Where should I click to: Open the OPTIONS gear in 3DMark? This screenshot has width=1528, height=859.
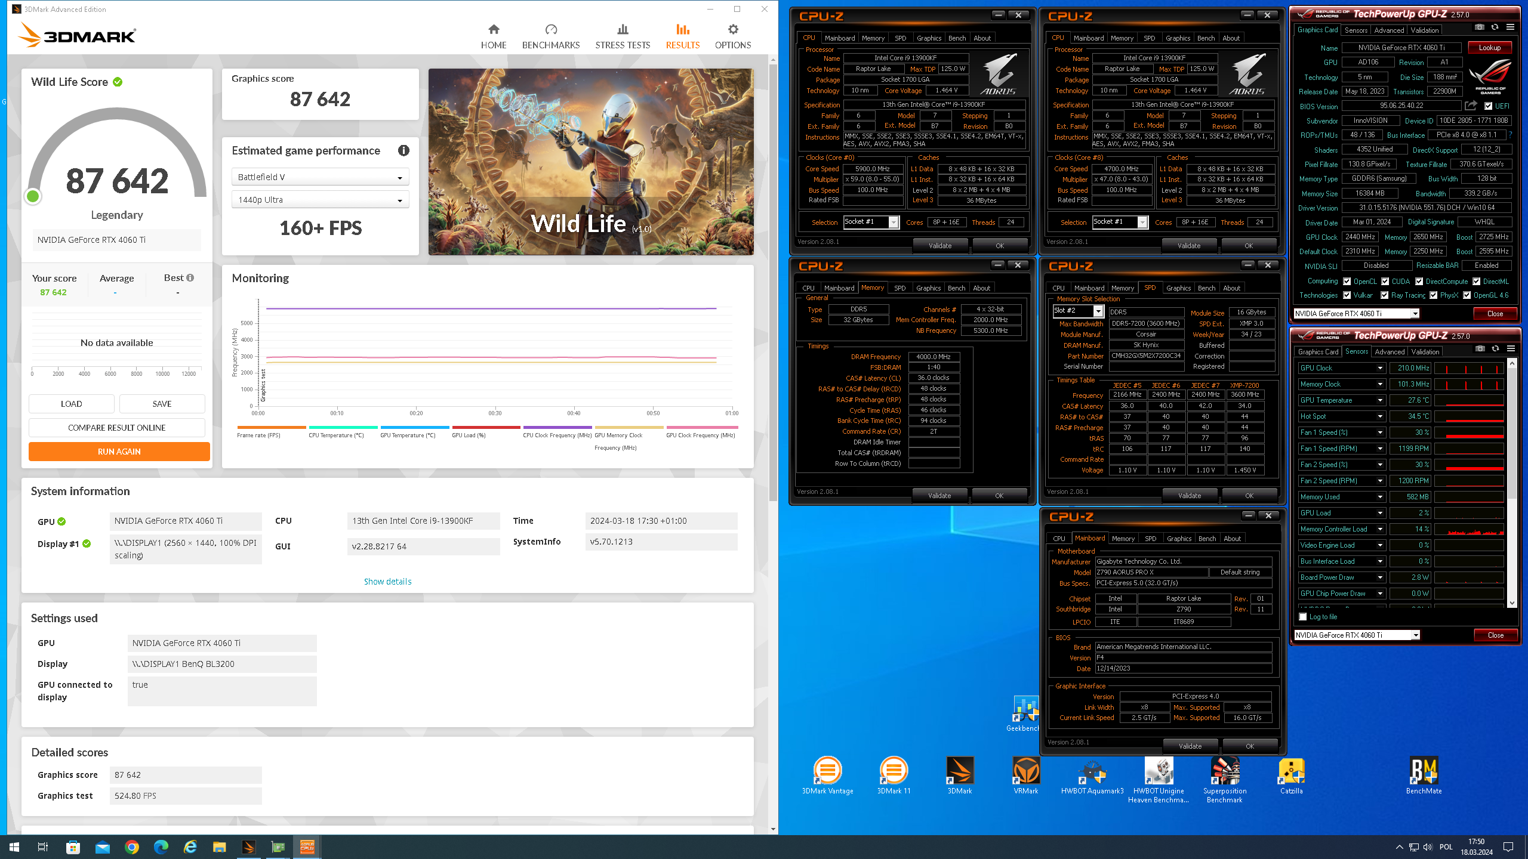pyautogui.click(x=733, y=37)
